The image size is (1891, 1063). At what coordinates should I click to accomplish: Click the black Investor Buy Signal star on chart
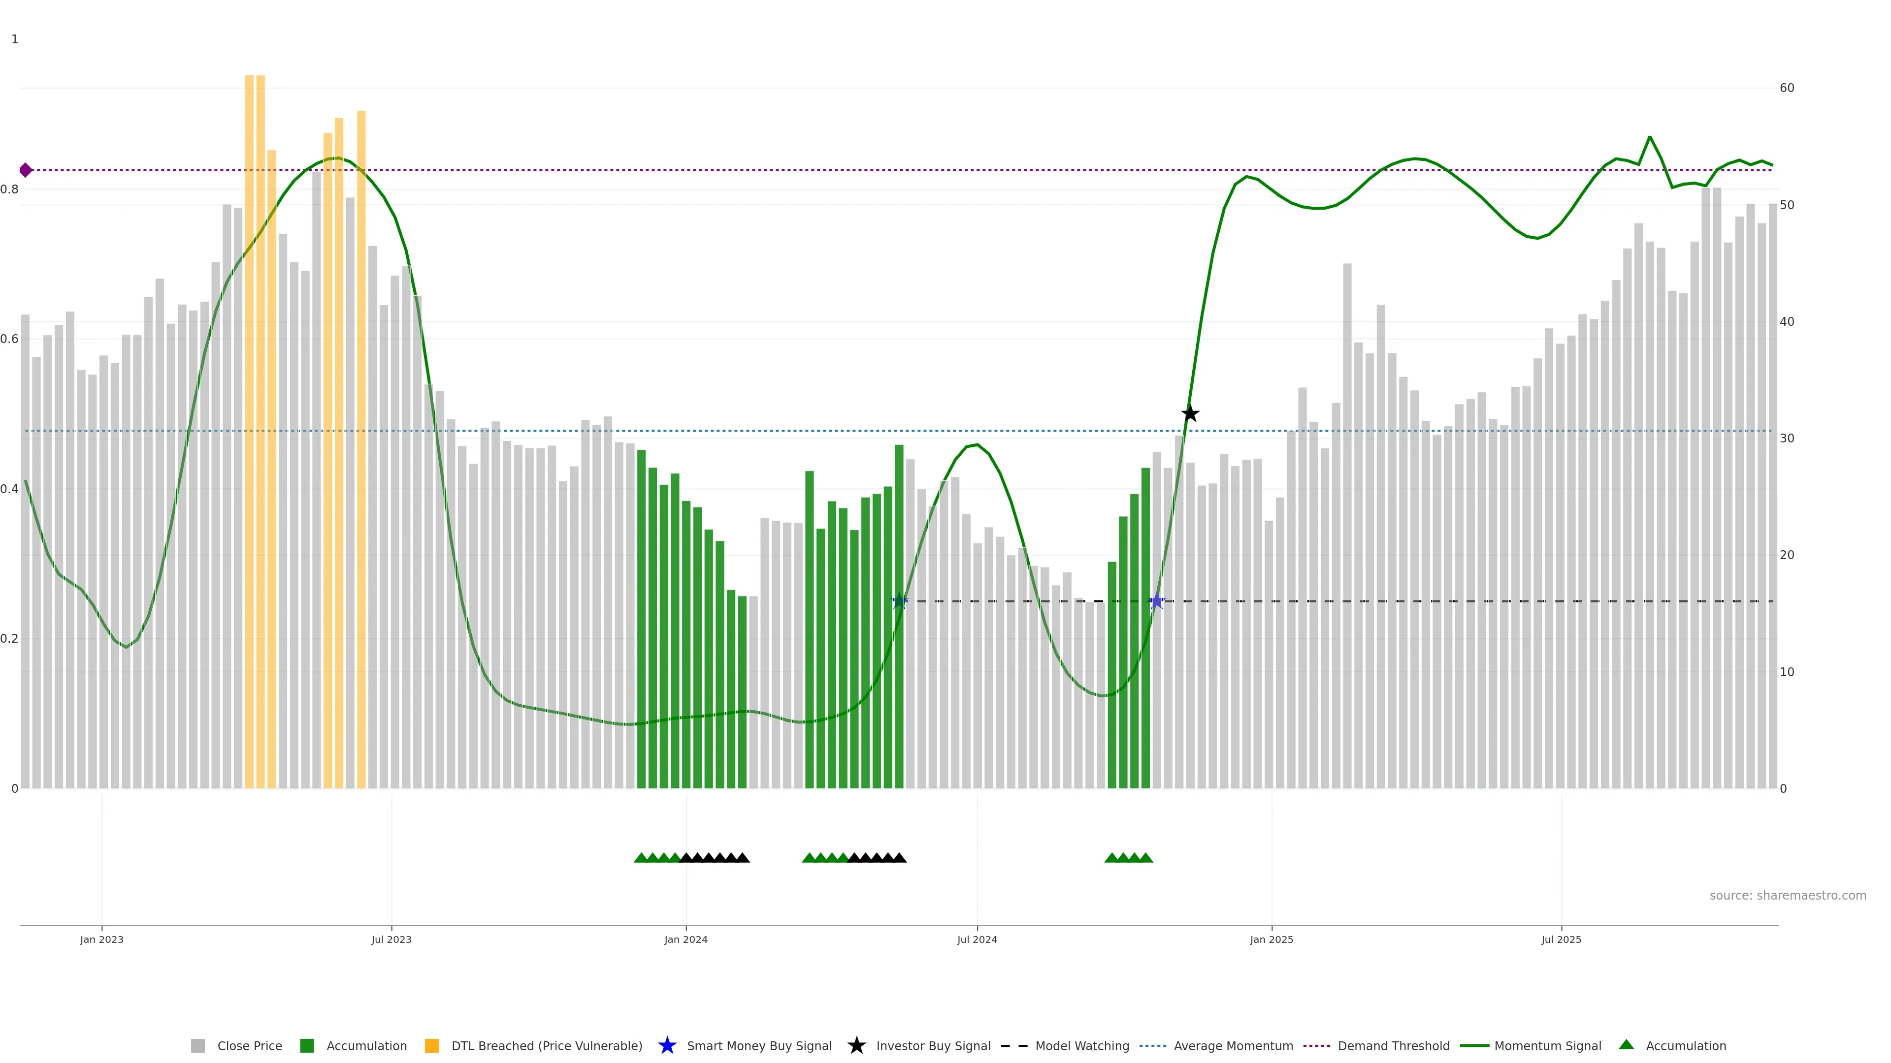click(1190, 414)
